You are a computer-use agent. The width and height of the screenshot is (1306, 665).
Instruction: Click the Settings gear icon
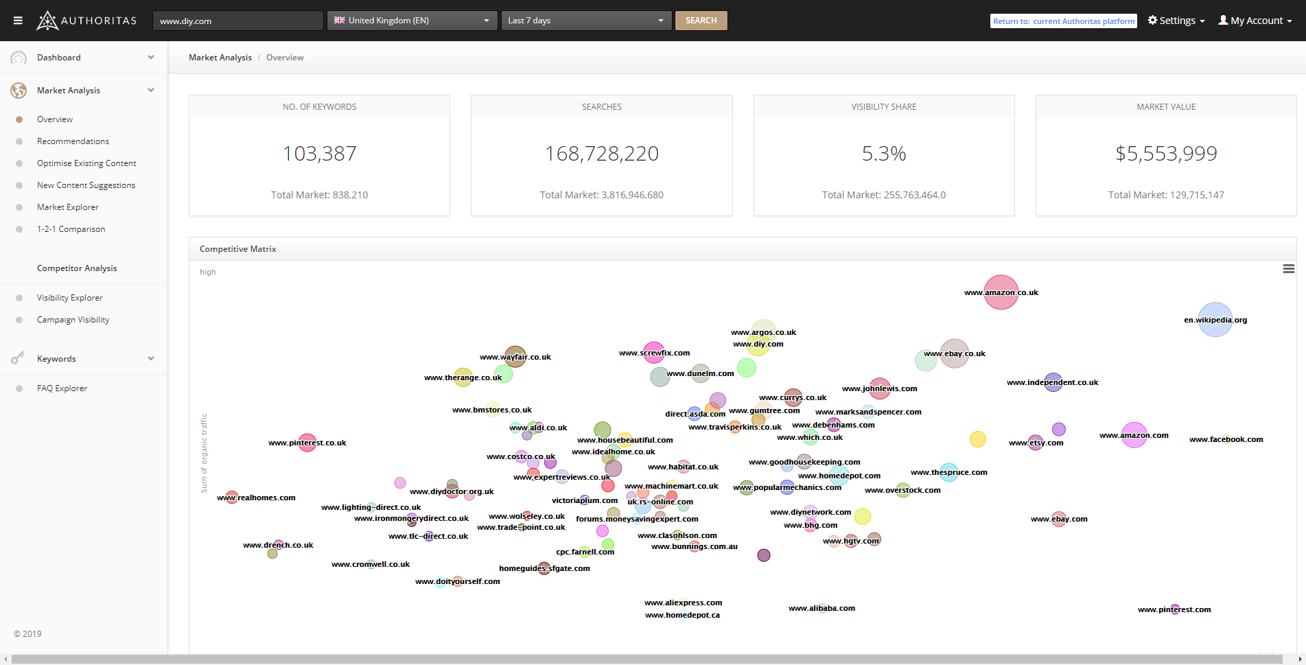[1152, 21]
